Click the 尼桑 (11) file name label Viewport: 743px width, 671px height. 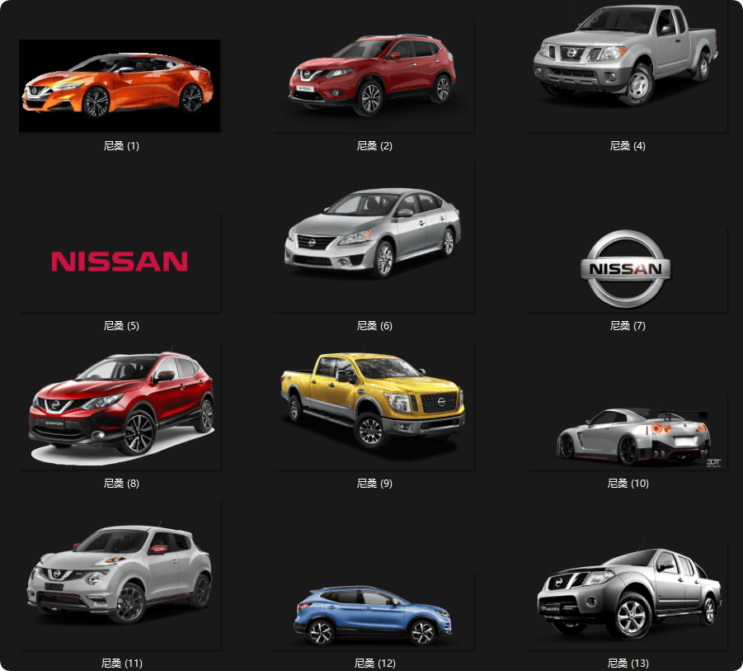coord(121,664)
